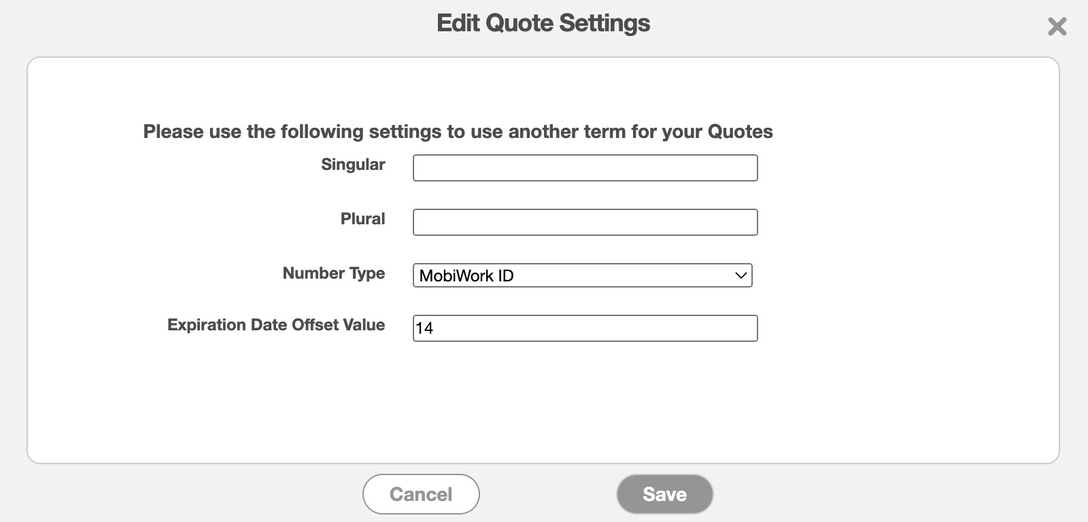The image size is (1088, 522).
Task: Save the quote settings
Action: 664,494
